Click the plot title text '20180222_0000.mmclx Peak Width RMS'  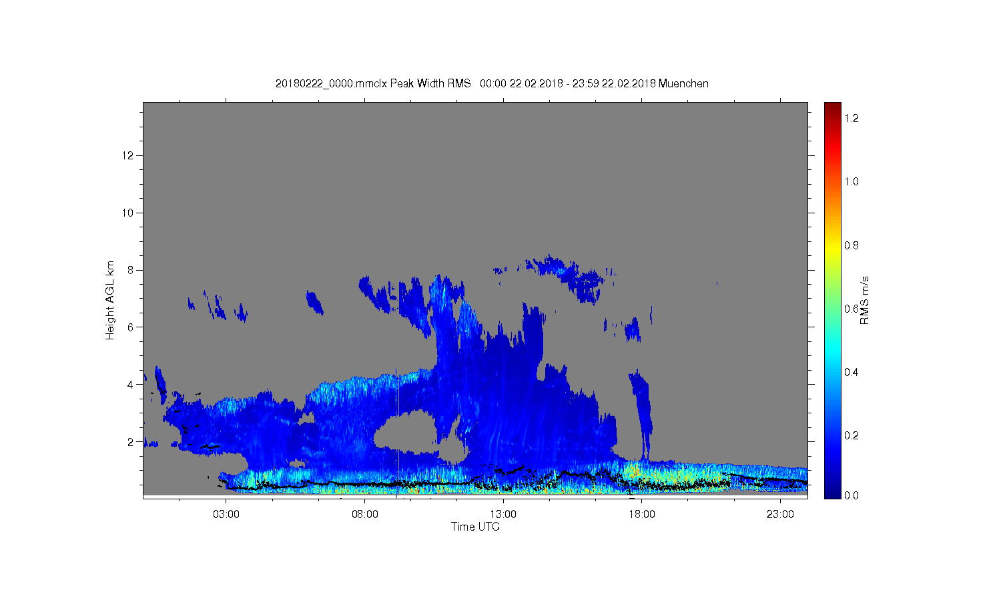pyautogui.click(x=373, y=83)
